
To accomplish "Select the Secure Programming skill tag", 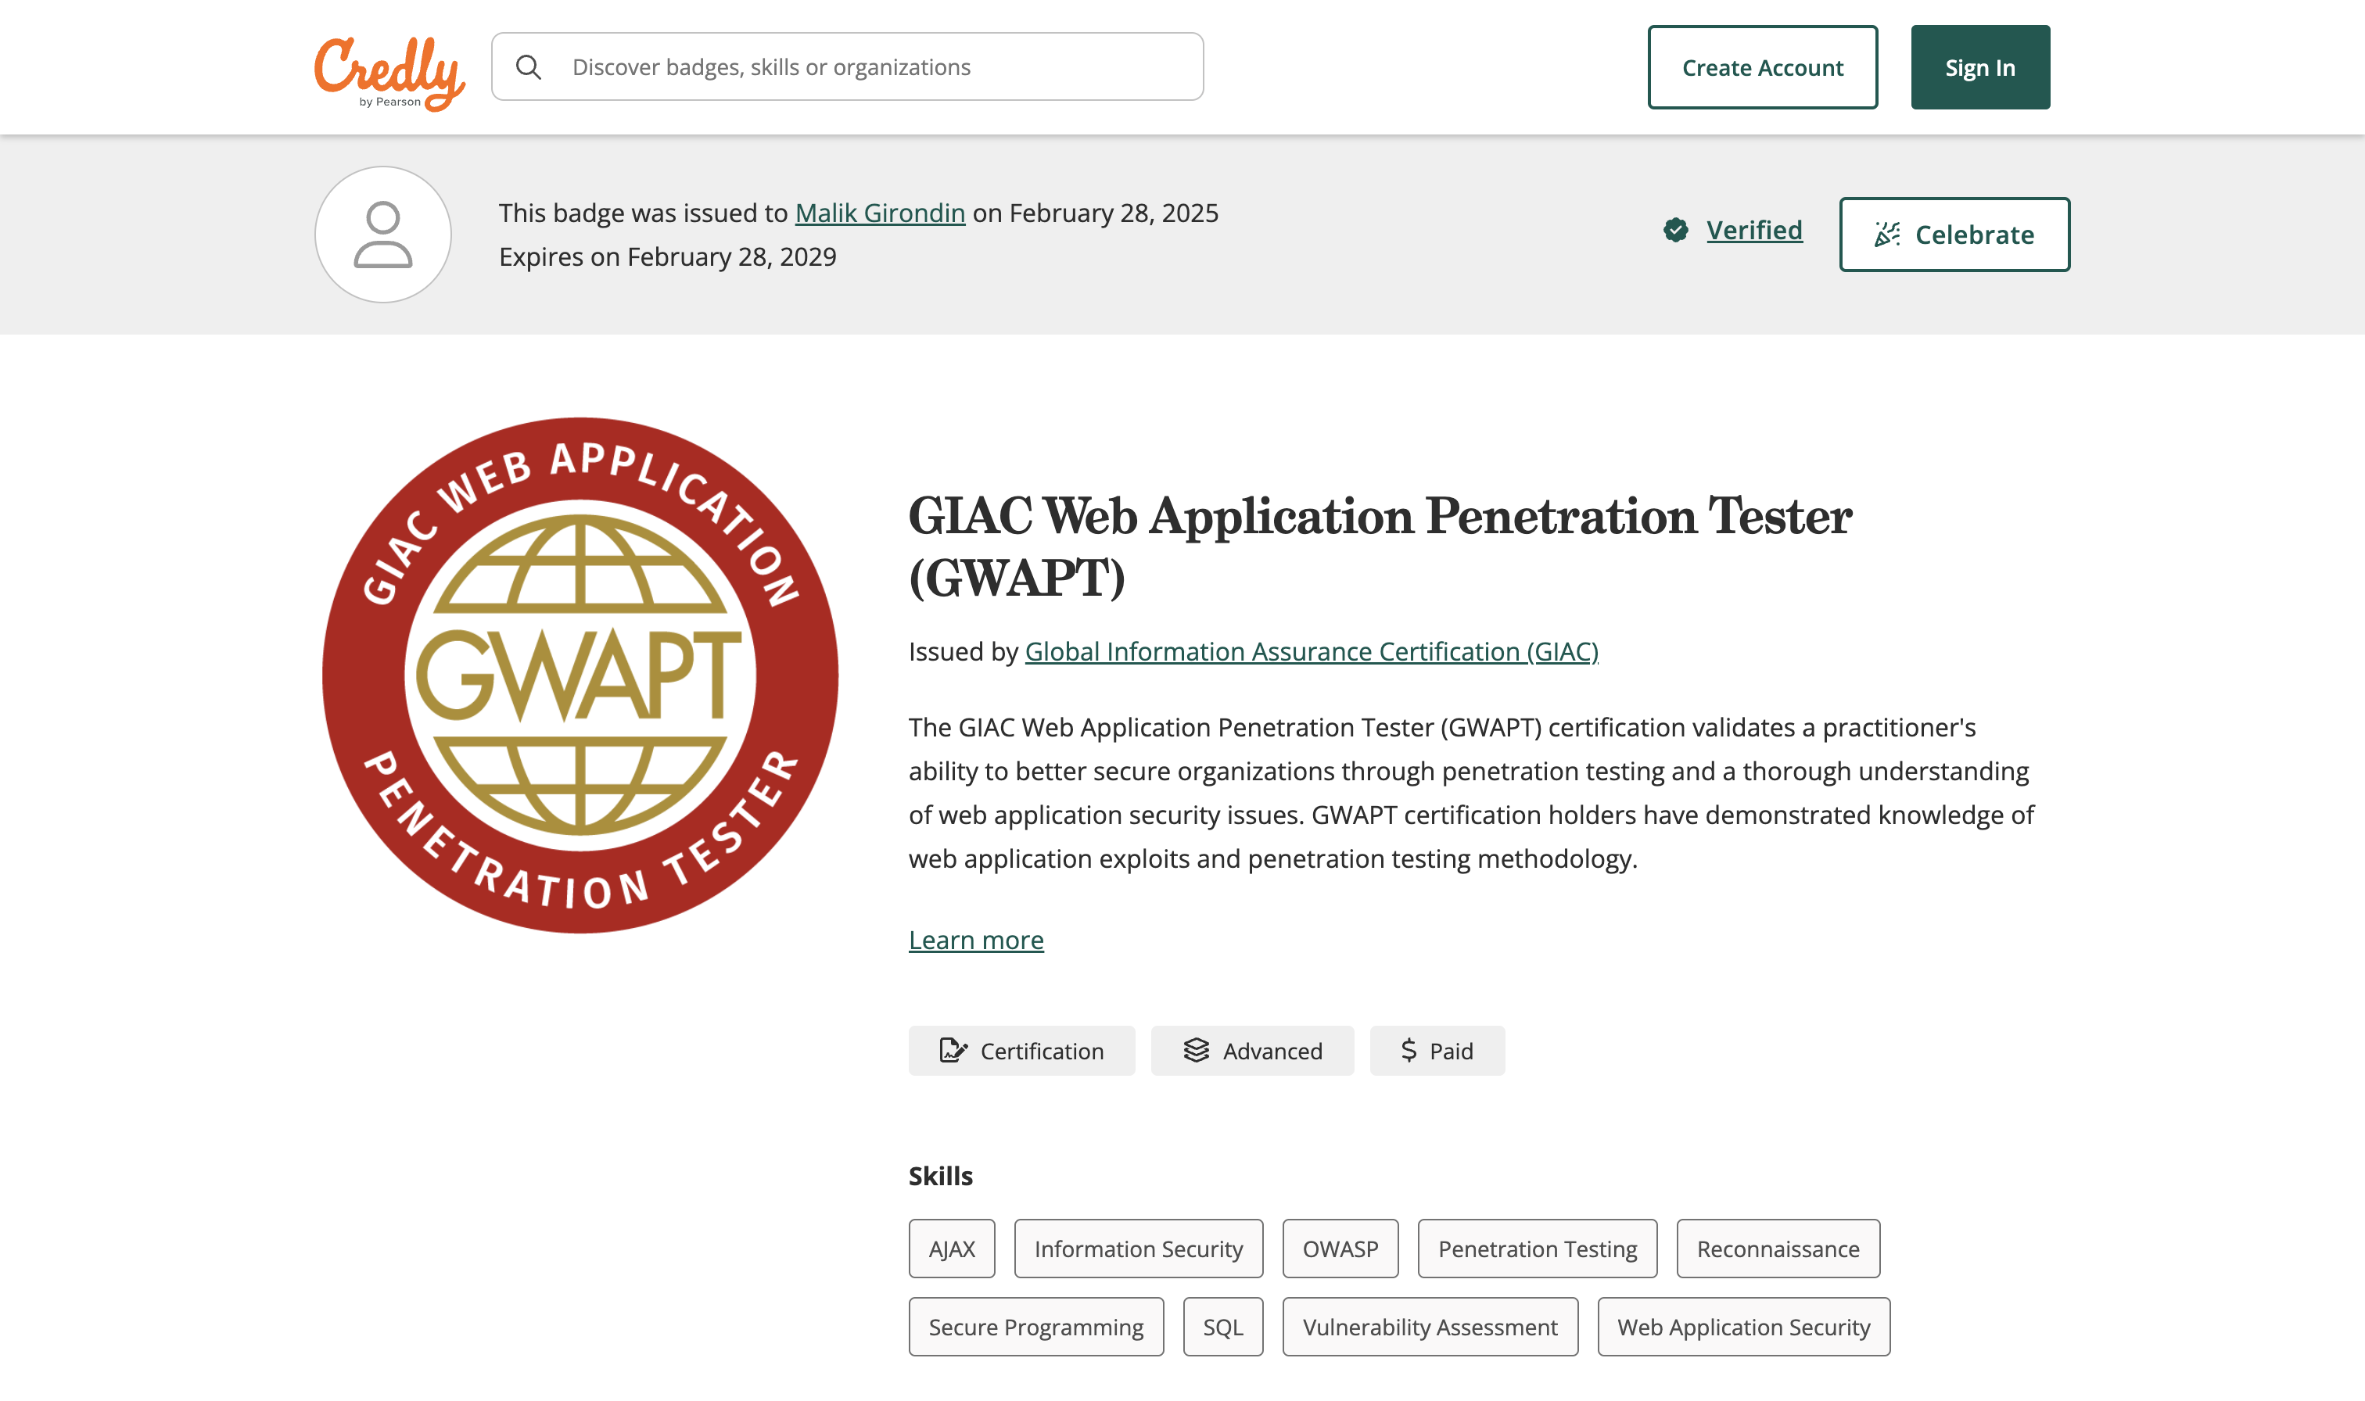I will (1035, 1327).
